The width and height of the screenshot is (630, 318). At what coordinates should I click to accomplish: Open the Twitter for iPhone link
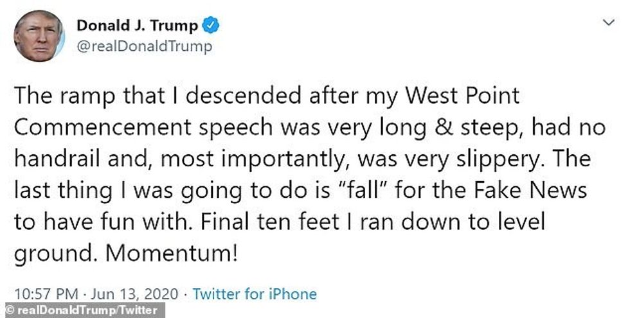(x=255, y=294)
